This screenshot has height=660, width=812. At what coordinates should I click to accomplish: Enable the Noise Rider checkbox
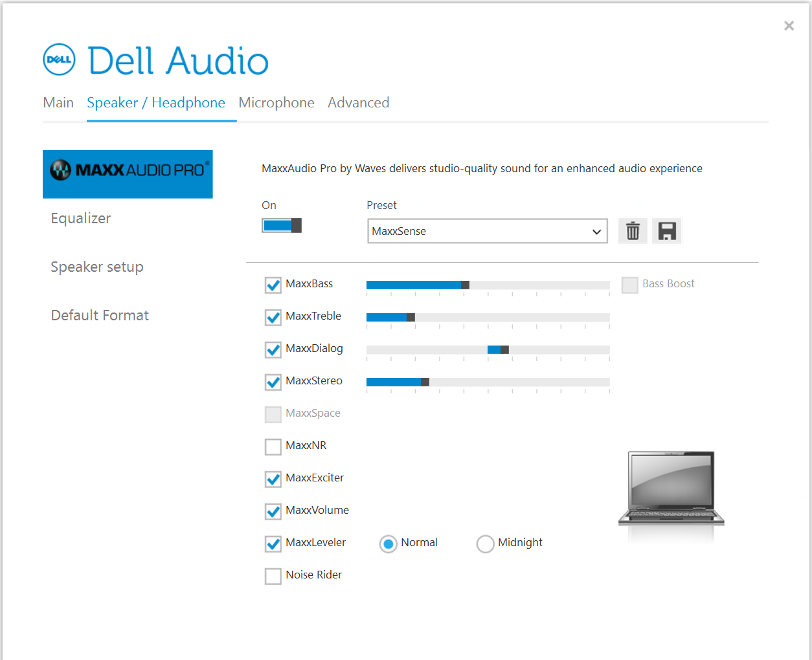[273, 576]
